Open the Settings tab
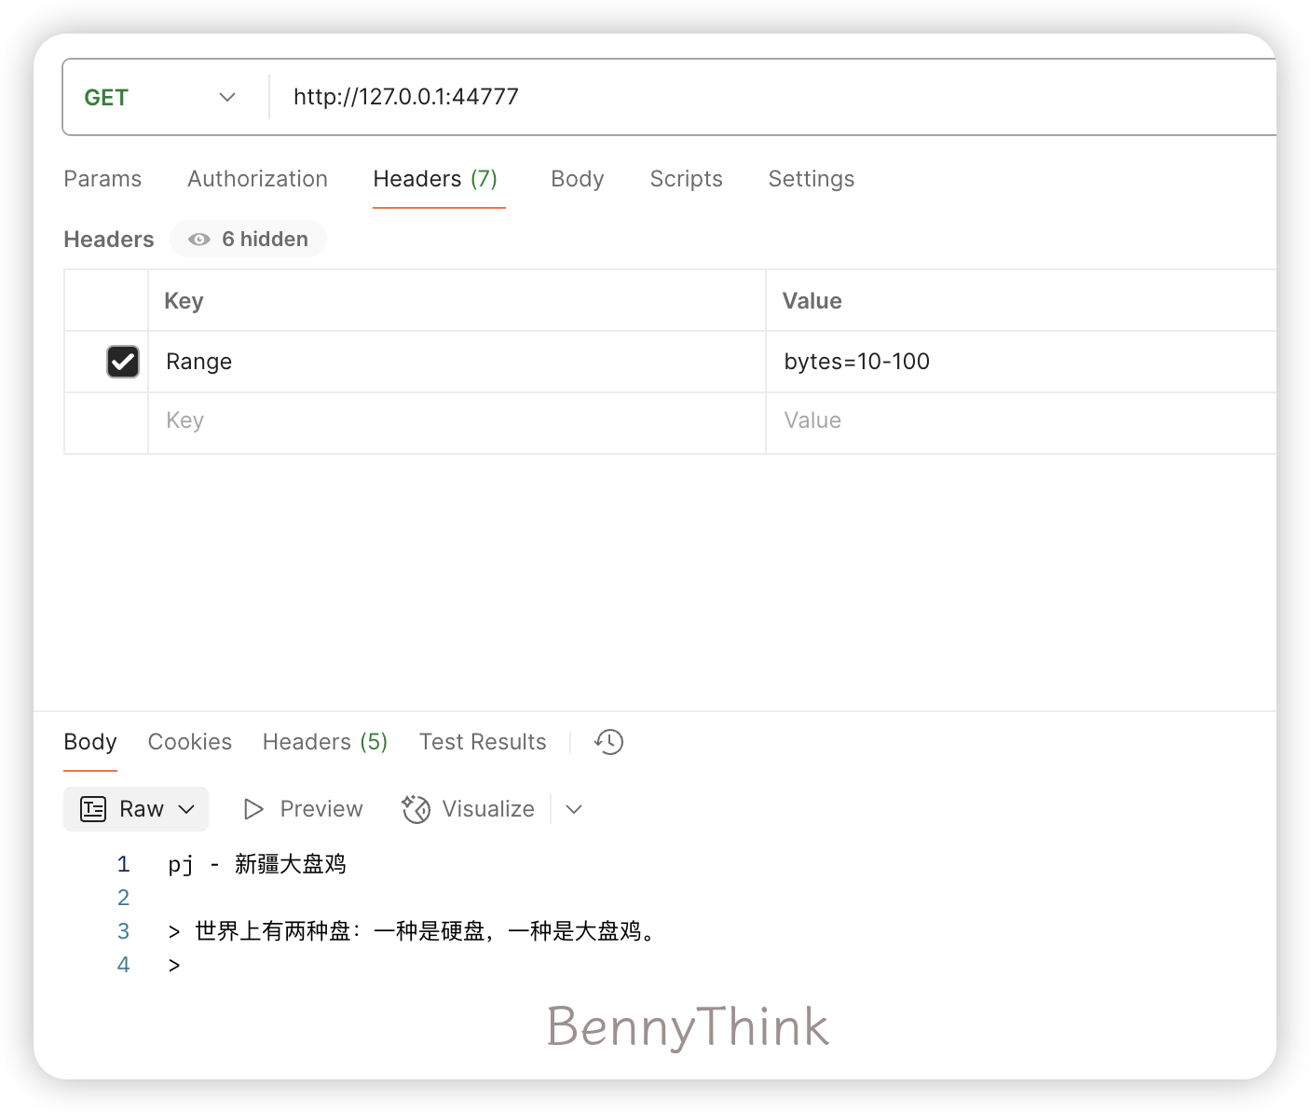 coord(812,179)
